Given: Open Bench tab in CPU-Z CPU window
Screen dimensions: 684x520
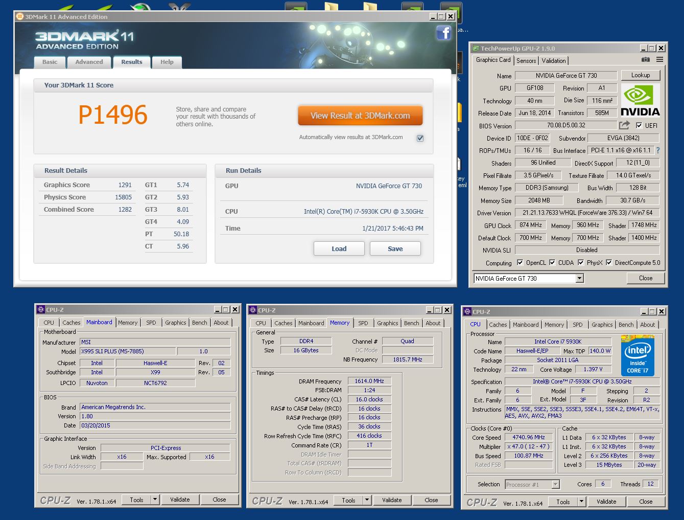Looking at the screenshot, I should 626,325.
